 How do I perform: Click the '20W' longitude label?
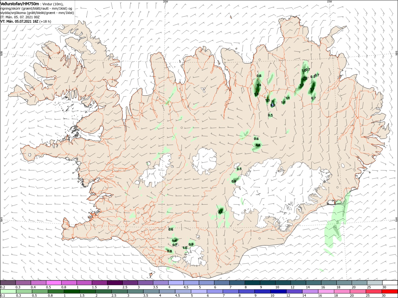(165, 2)
